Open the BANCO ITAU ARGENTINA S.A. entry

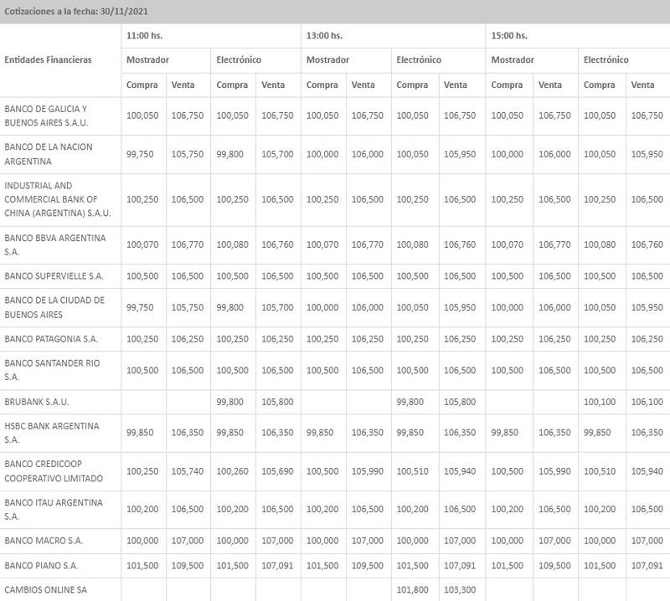[x=54, y=508]
